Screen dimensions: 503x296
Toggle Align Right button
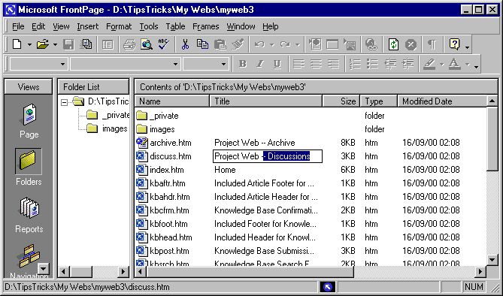333,64
